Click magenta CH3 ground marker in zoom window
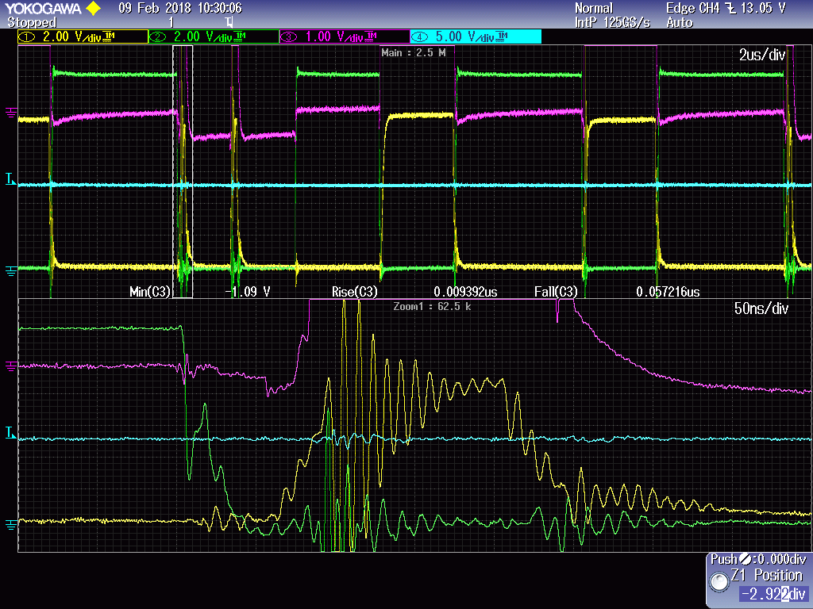The height and width of the screenshot is (609, 813). pyautogui.click(x=11, y=366)
